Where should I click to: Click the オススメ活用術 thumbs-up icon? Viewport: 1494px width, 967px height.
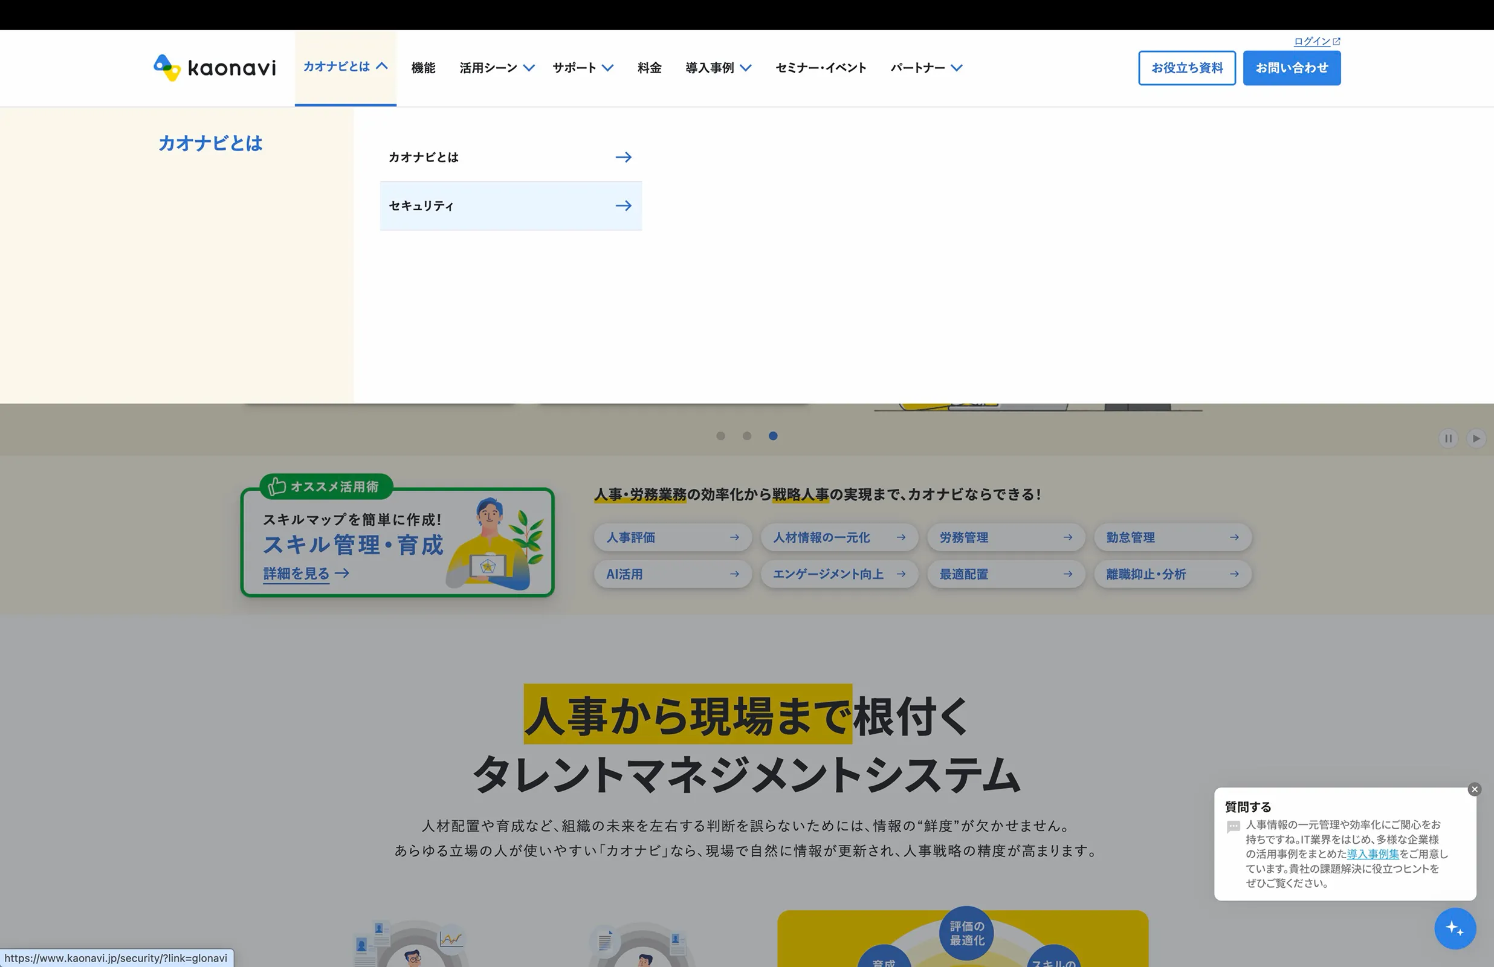pos(277,487)
